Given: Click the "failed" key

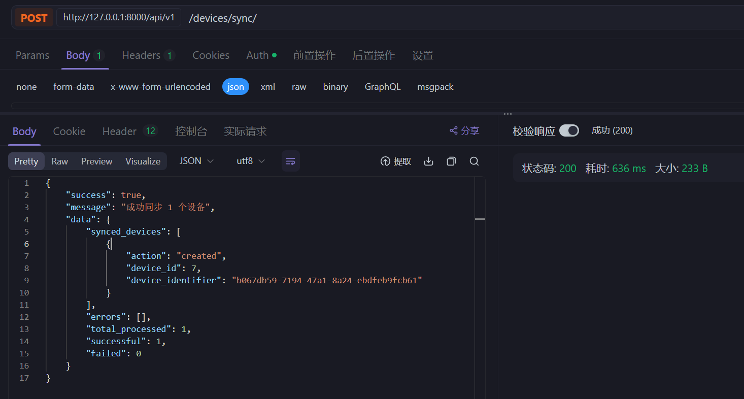Looking at the screenshot, I should pos(106,353).
